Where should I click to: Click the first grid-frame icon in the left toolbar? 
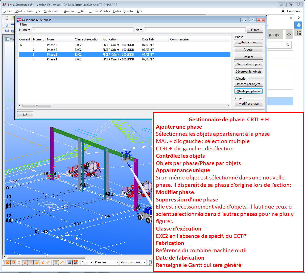(x=7, y=31)
